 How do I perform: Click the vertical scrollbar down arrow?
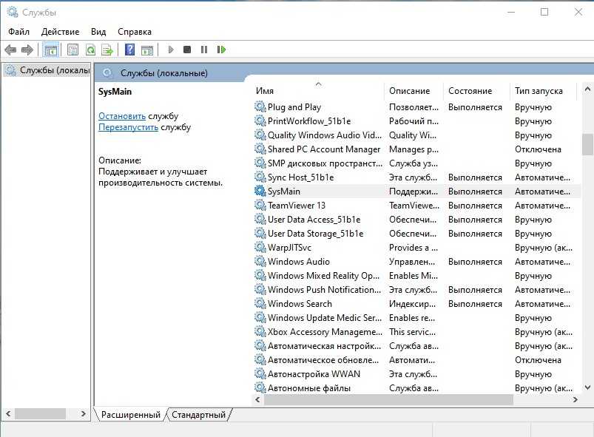tap(587, 387)
